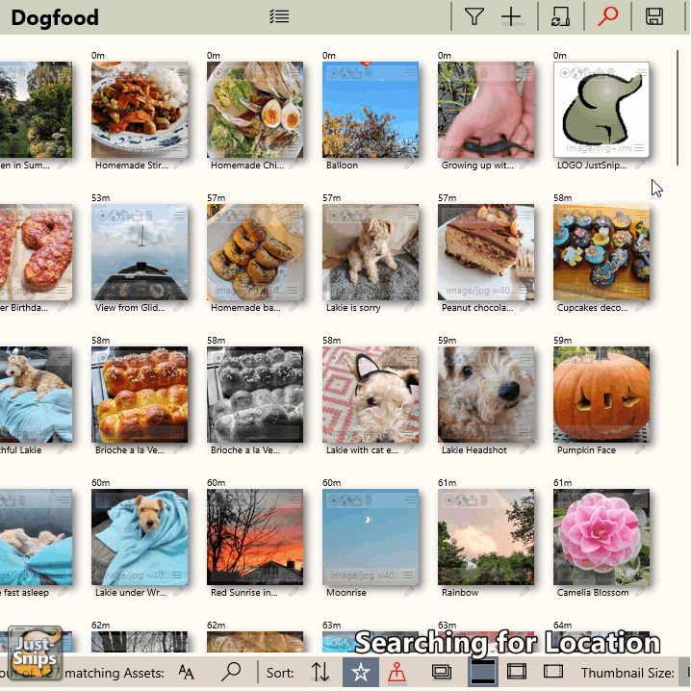Open the filter funnel tool
The height and width of the screenshot is (691, 691).
tap(474, 16)
